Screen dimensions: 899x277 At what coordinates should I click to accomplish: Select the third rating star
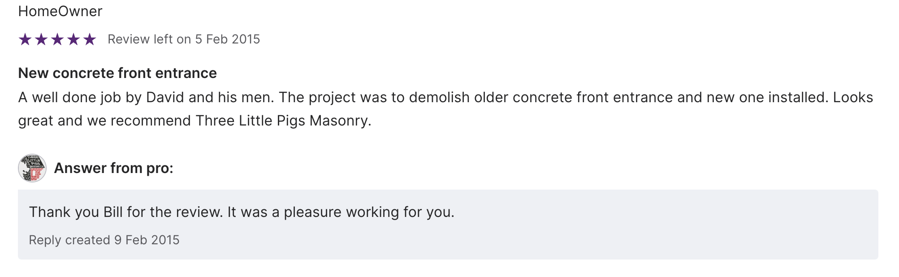click(57, 39)
